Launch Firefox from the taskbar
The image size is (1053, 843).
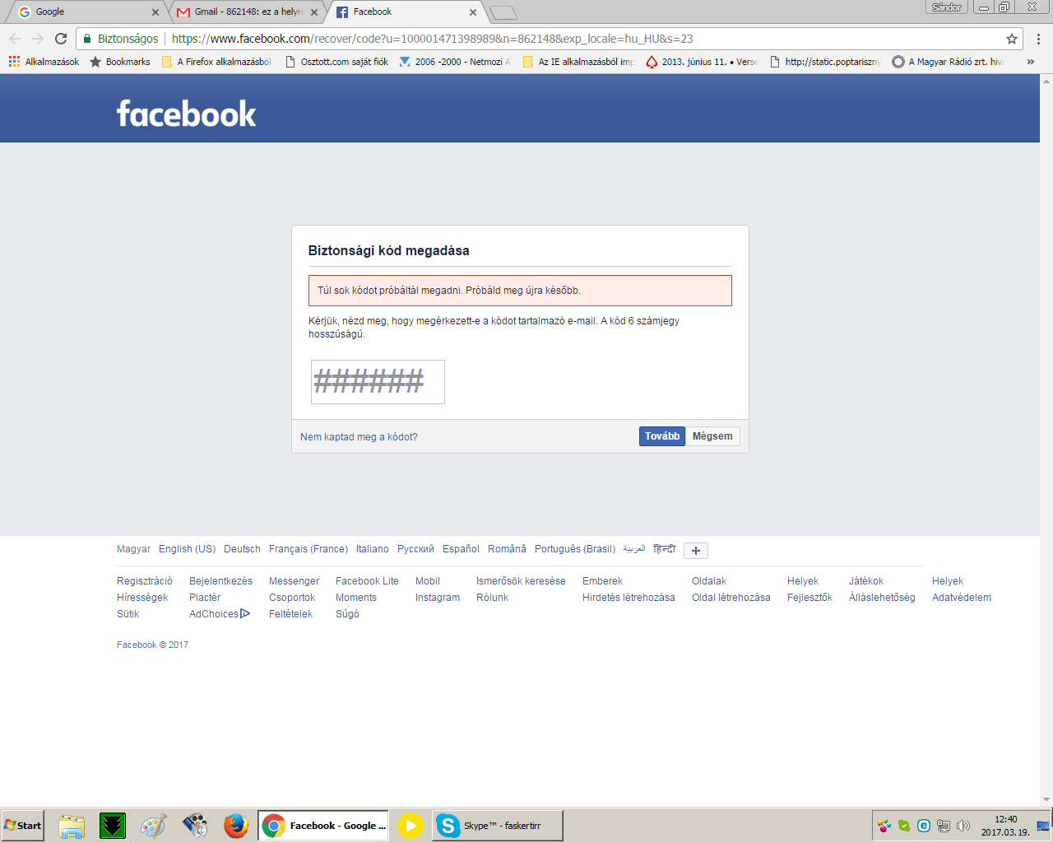(x=236, y=826)
